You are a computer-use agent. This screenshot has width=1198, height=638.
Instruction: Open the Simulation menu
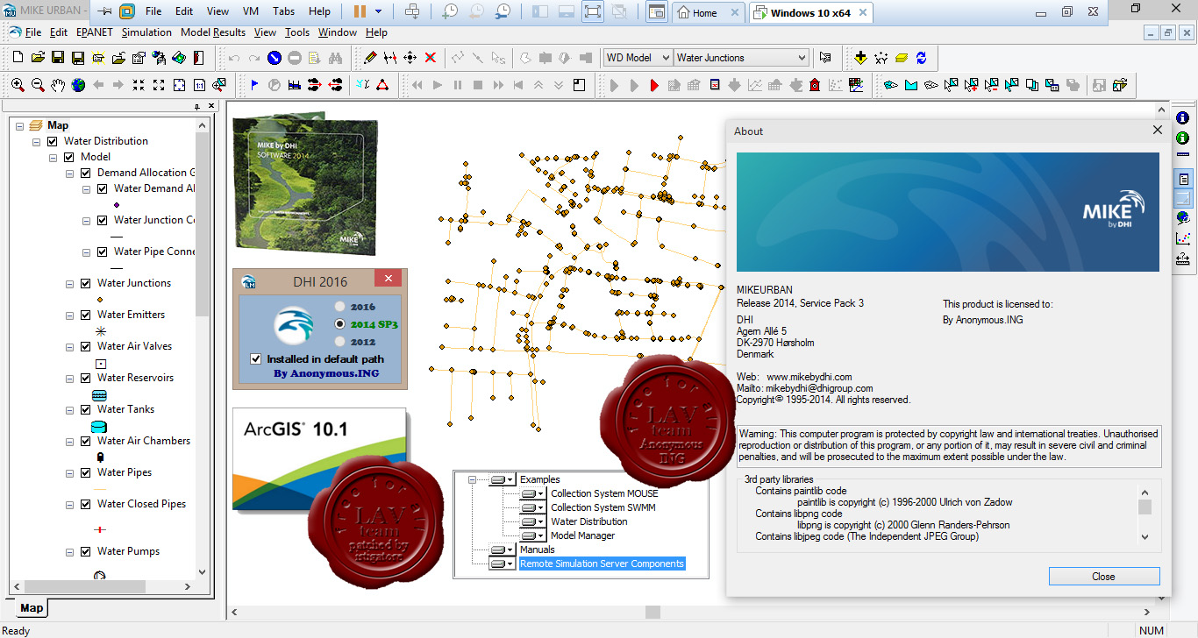[x=146, y=32]
